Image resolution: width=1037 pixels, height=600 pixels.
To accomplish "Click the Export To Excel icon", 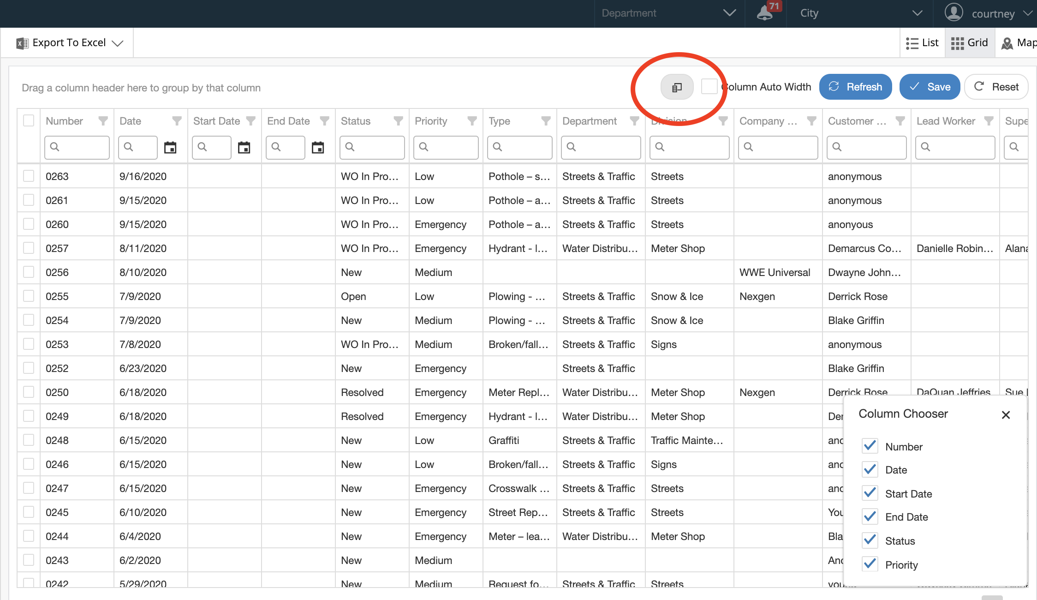I will (21, 43).
